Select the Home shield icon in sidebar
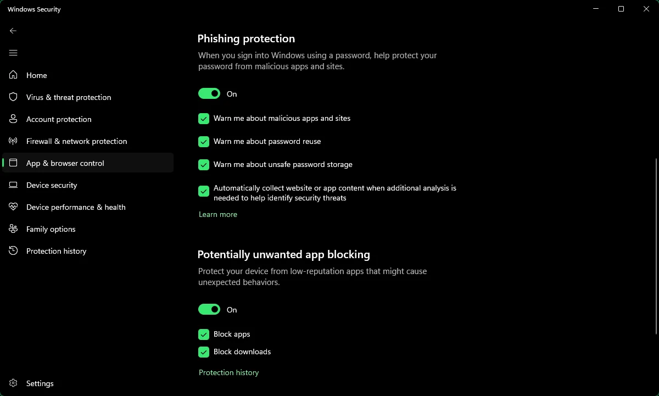 pos(13,75)
